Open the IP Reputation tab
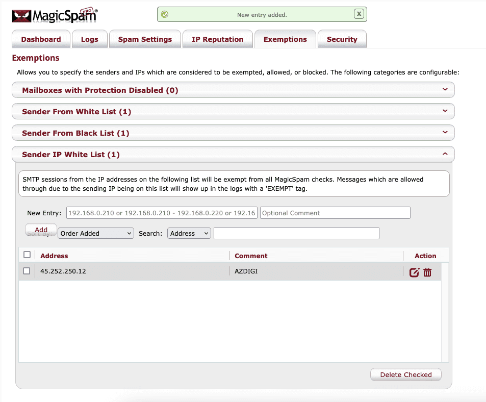This screenshot has height=402, width=486. point(217,39)
